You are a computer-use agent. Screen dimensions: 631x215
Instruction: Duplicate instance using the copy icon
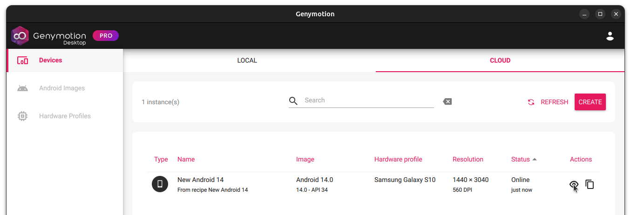590,184
